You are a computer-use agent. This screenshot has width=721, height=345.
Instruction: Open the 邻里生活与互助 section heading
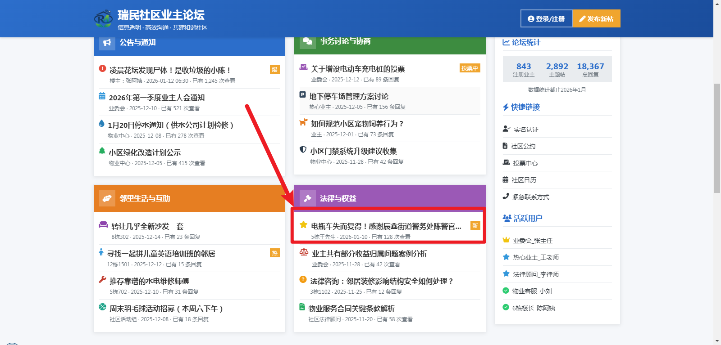(145, 198)
